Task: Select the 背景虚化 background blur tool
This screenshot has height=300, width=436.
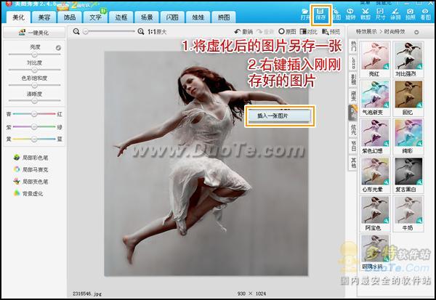Action: [x=28, y=193]
